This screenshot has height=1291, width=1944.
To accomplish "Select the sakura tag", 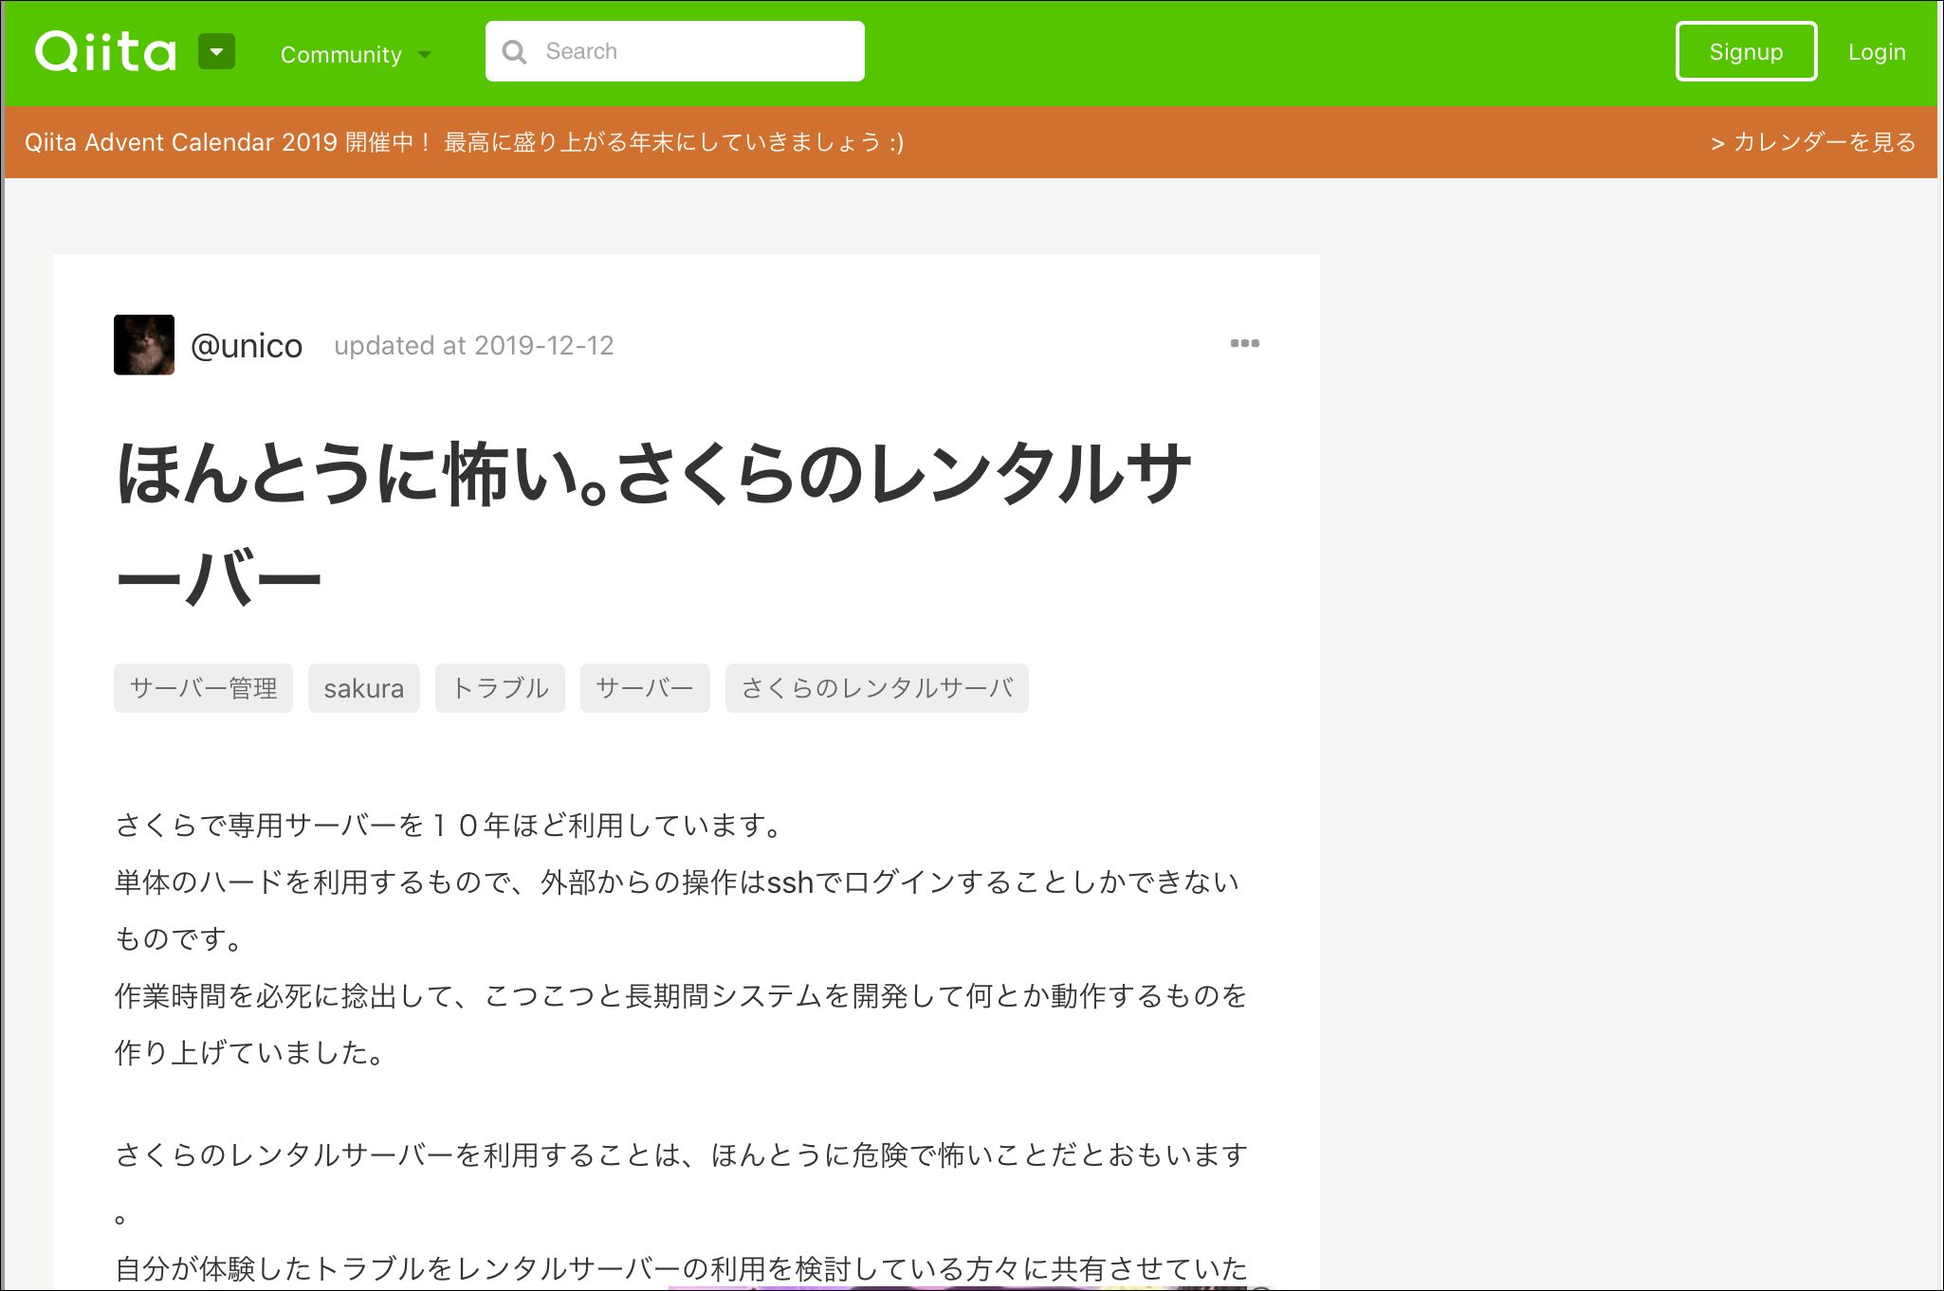I will pos(364,688).
